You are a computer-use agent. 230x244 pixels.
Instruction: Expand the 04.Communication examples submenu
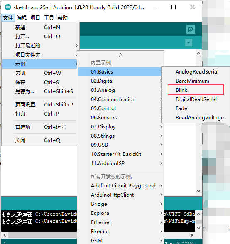[120, 99]
